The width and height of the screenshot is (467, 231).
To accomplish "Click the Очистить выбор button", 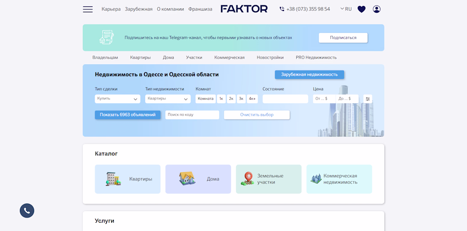I will pos(257,115).
